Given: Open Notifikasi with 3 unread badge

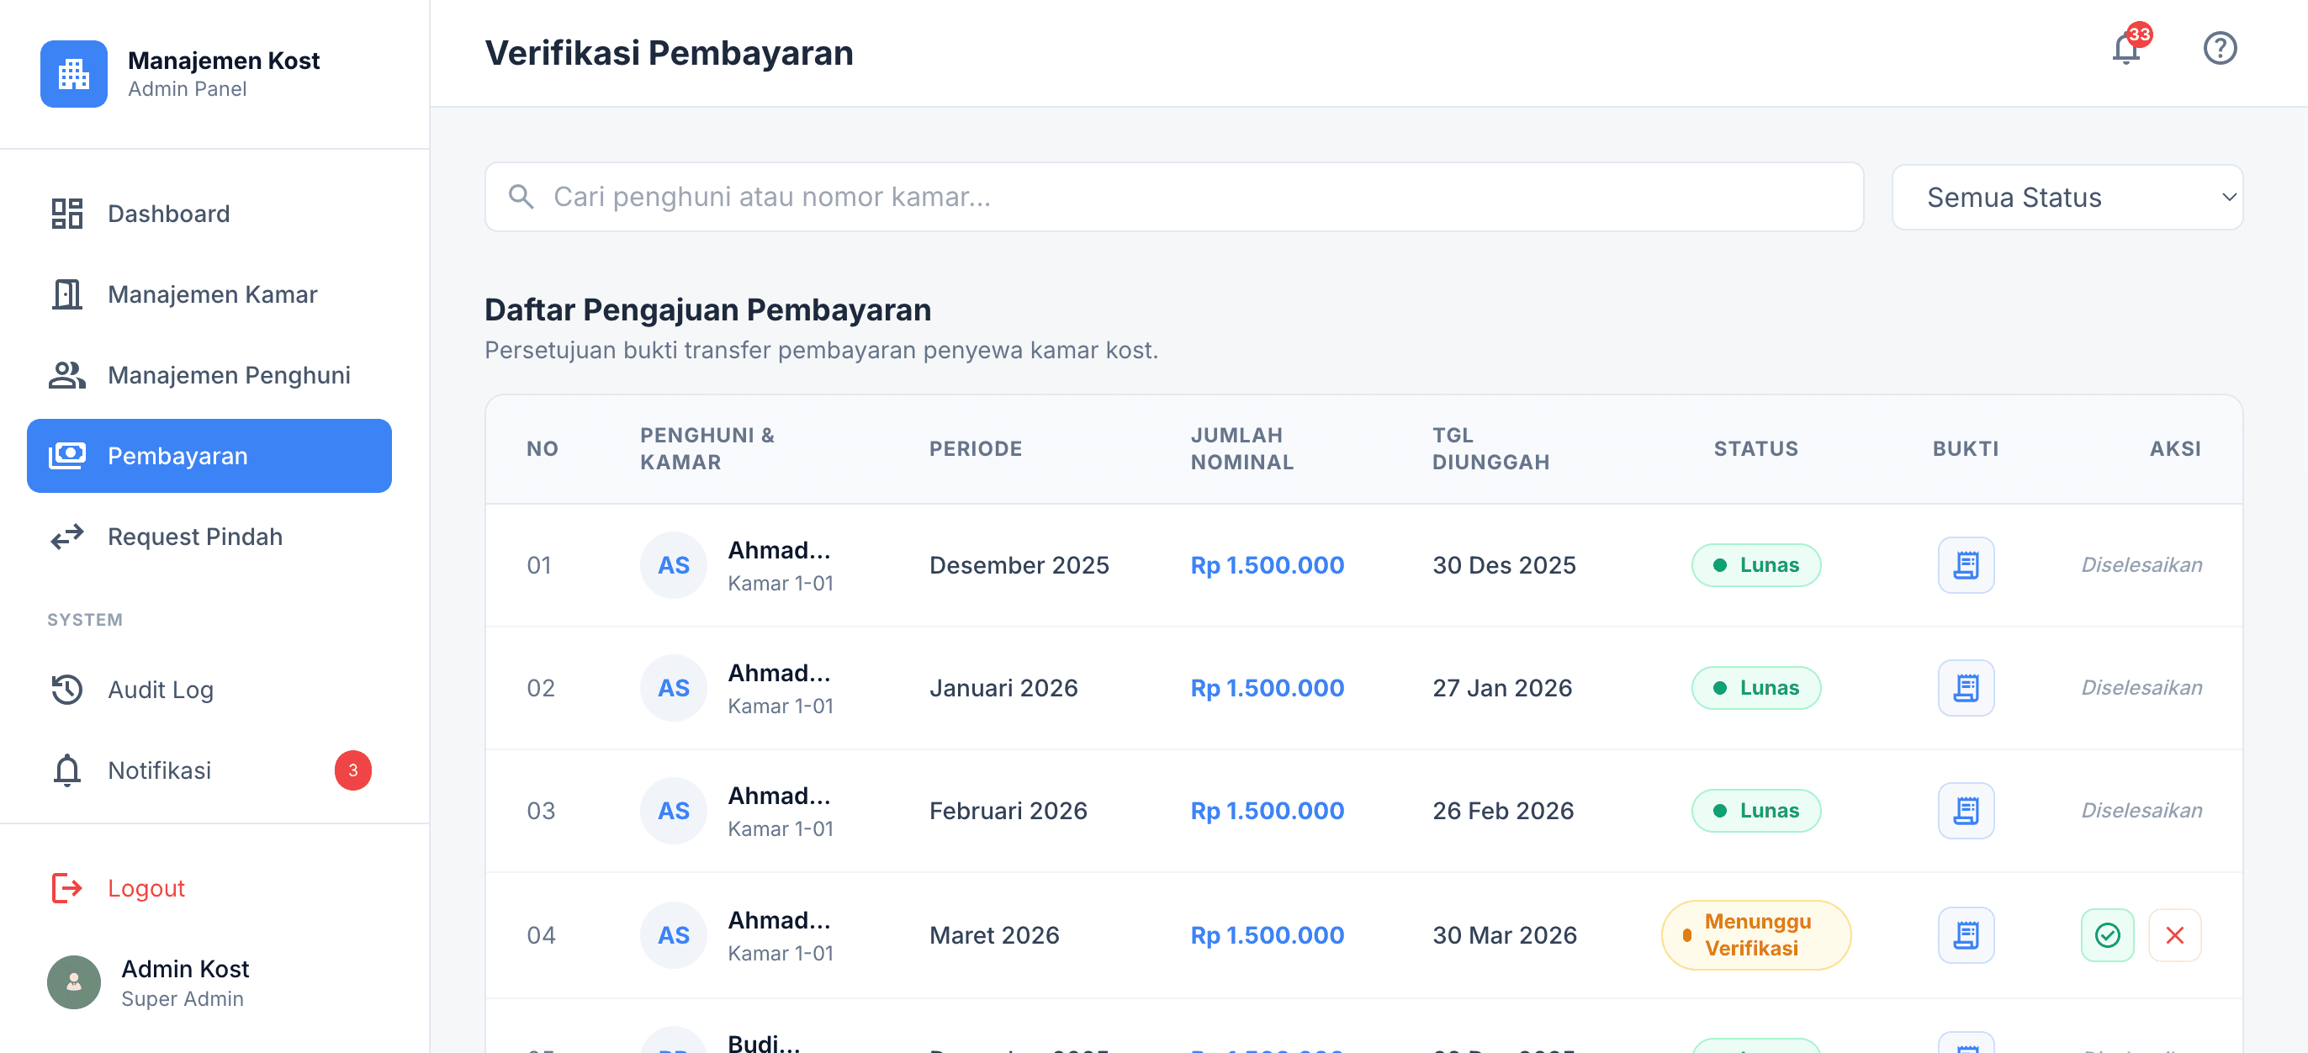Looking at the screenshot, I should 160,770.
